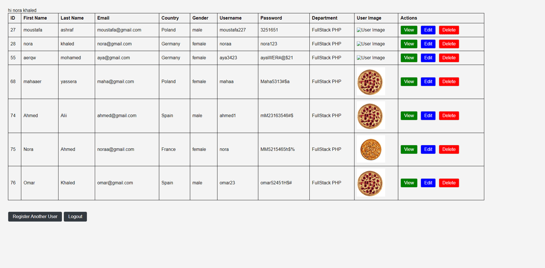This screenshot has width=545, height=268.
Task: Open the view page for Omar Khaled
Action: tap(409, 183)
